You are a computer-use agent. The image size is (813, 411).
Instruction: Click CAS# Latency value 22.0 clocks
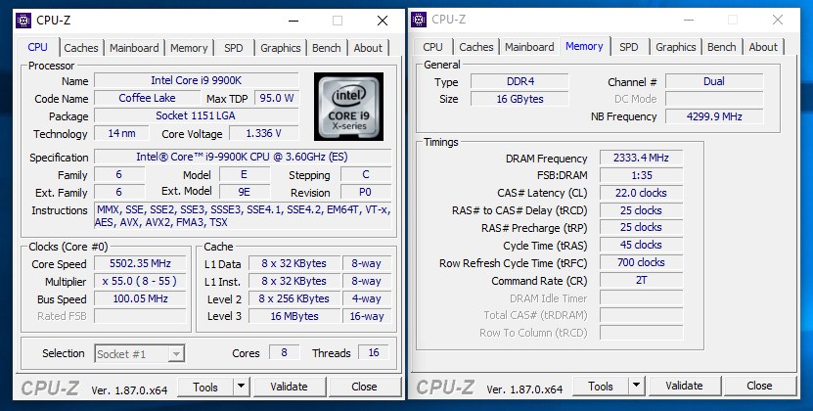pos(641,193)
